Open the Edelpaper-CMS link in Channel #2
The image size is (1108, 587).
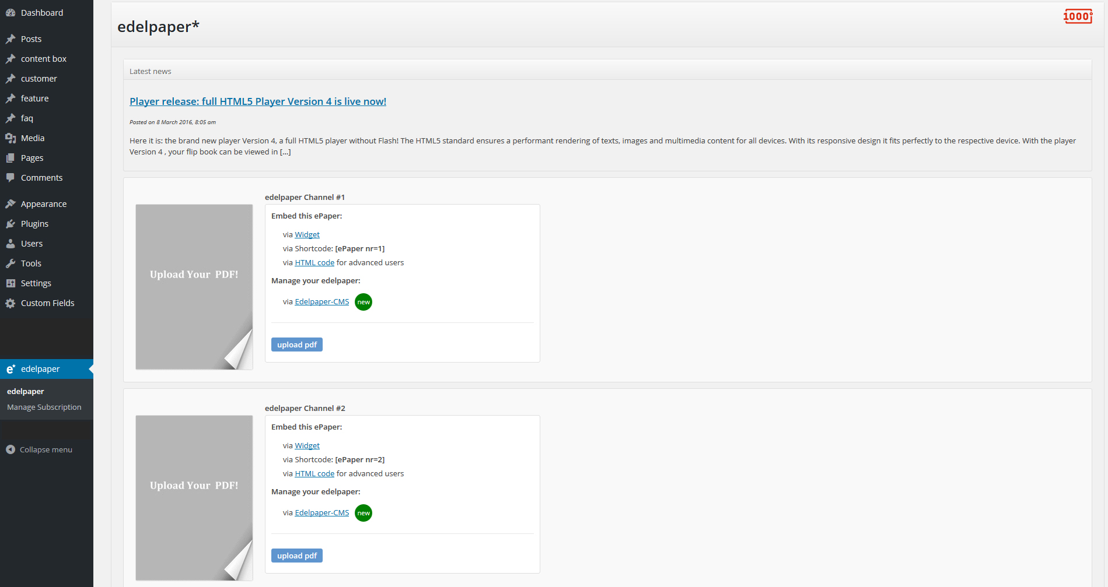tap(322, 512)
